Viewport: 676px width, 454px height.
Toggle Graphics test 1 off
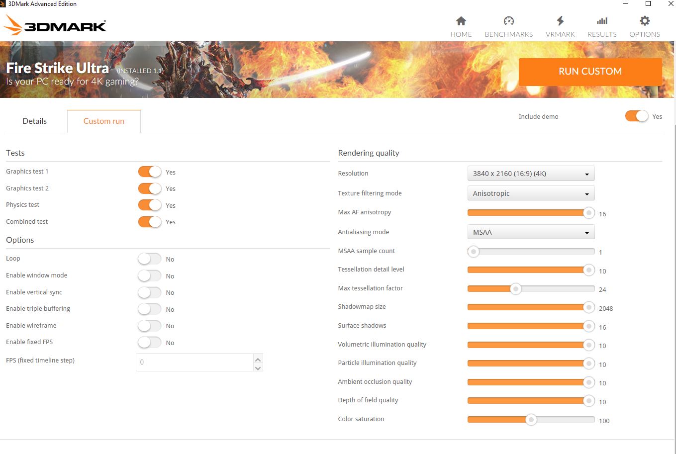pyautogui.click(x=150, y=172)
